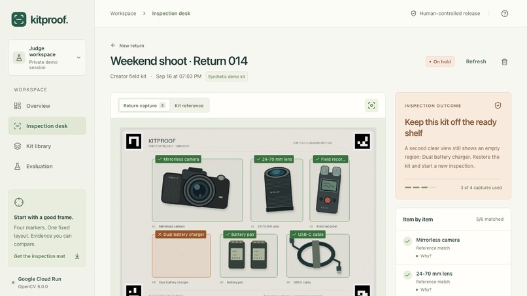The height and width of the screenshot is (296, 527).
Task: Click the top-right fiducial marker on mat
Action: [362, 141]
